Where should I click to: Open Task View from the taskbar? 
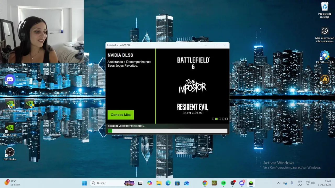pyautogui.click(x=140, y=183)
